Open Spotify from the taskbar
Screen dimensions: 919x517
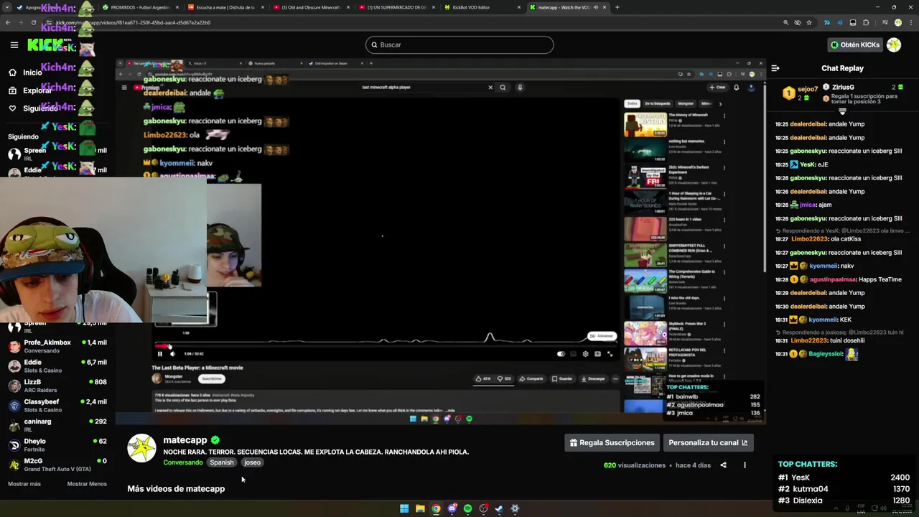pyautogui.click(x=467, y=508)
